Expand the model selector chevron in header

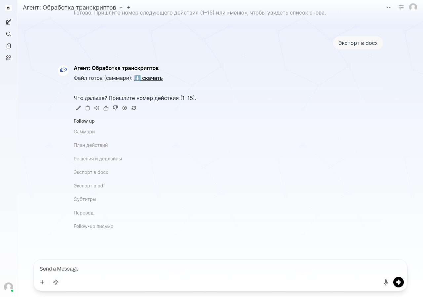[x=121, y=7]
